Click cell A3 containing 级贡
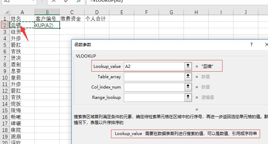This screenshot has height=144, width=268. click(x=22, y=32)
